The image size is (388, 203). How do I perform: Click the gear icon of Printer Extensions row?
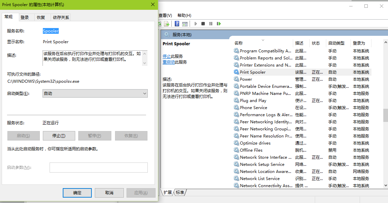[x=236, y=65]
